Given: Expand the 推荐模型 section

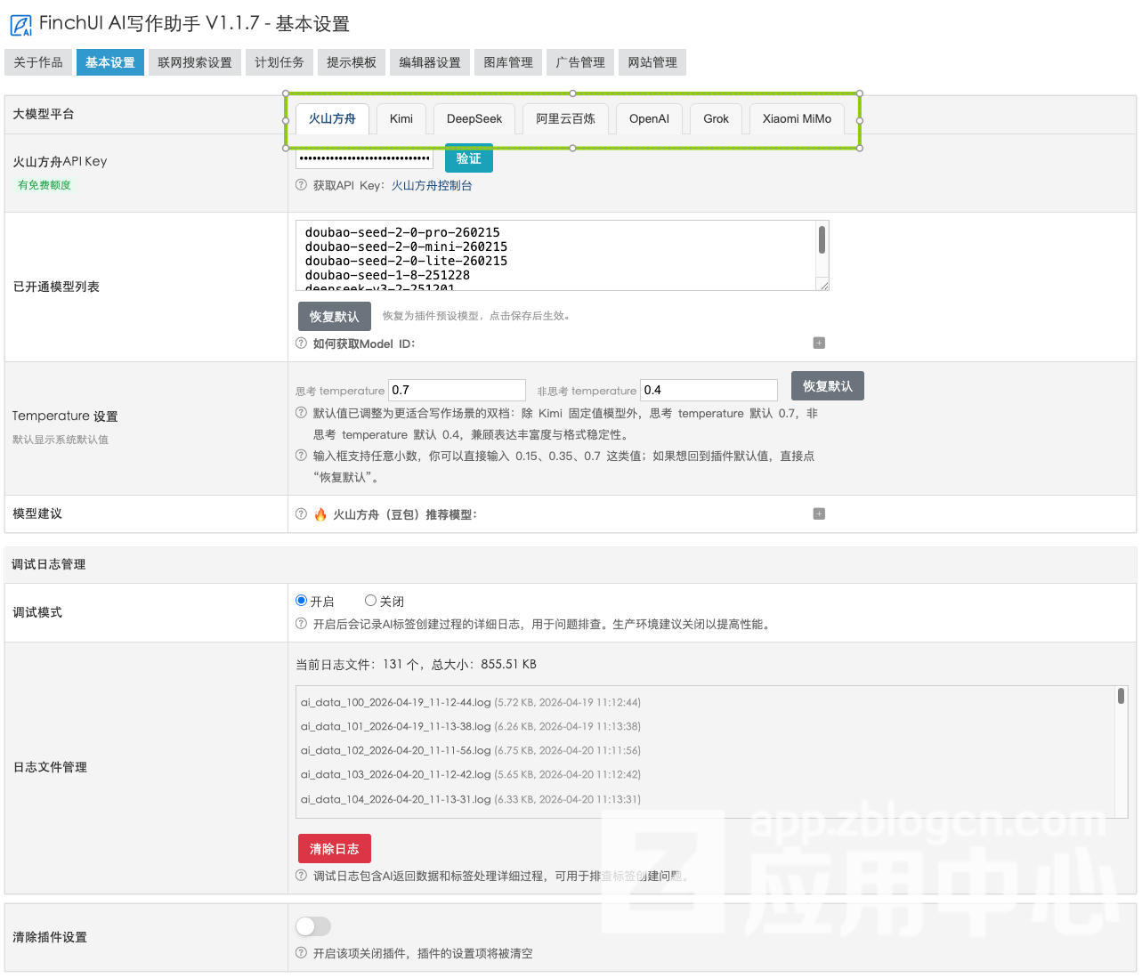Looking at the screenshot, I should click(819, 513).
